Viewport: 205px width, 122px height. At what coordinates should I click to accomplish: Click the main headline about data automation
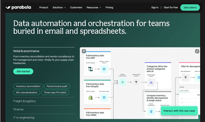click(91, 27)
